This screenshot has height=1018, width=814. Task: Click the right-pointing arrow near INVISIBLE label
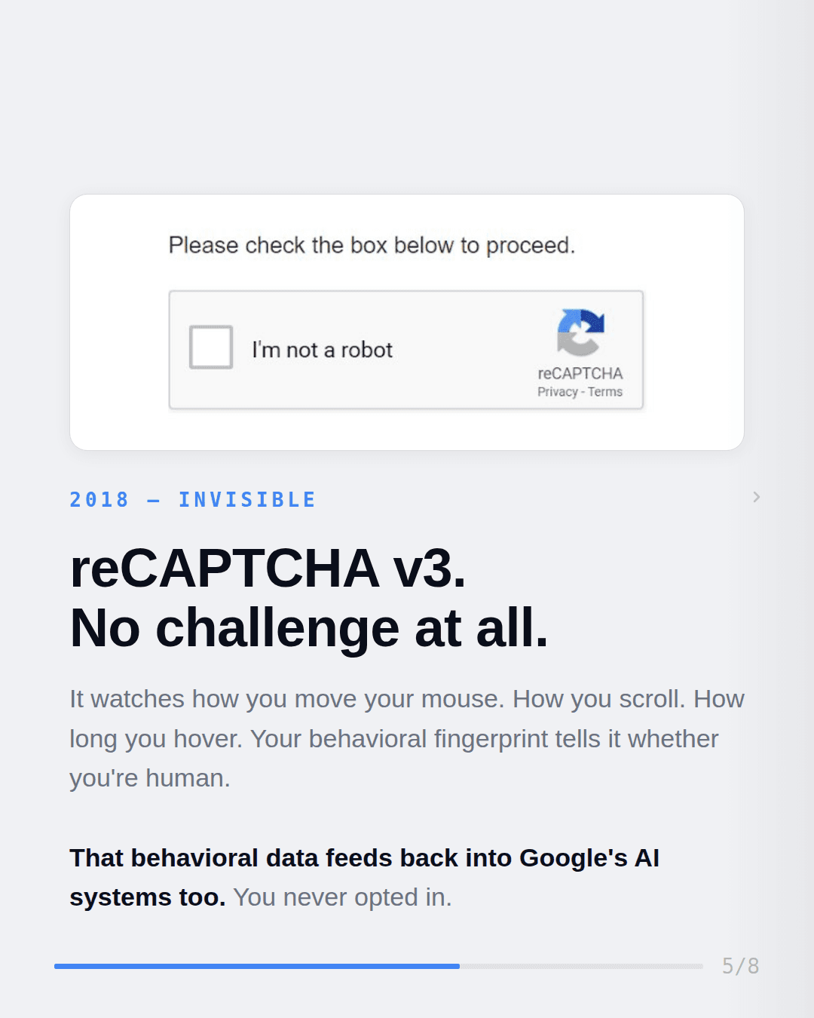pyautogui.click(x=757, y=497)
